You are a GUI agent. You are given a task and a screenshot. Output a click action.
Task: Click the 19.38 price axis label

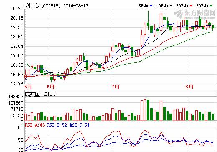click(17, 27)
